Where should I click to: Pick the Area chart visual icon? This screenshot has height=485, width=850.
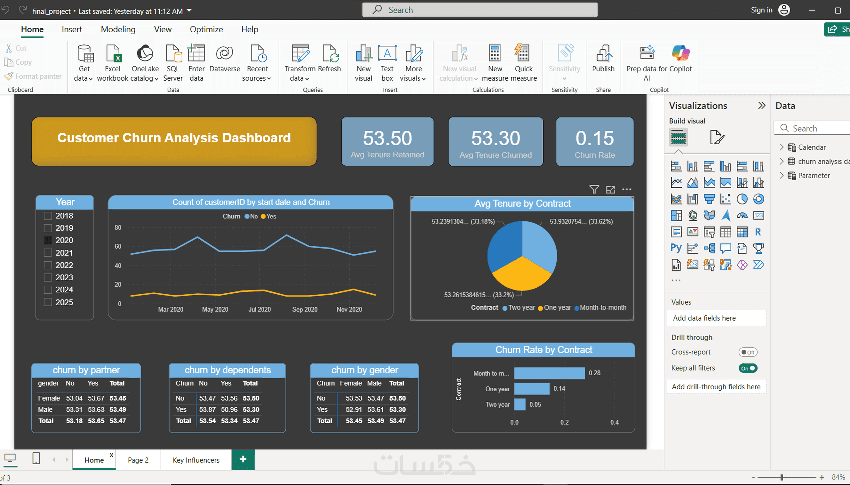692,183
